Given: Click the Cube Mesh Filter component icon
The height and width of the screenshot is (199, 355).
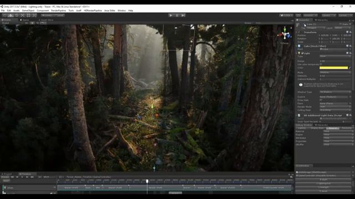Looking at the screenshot, I should click(x=299, y=46).
